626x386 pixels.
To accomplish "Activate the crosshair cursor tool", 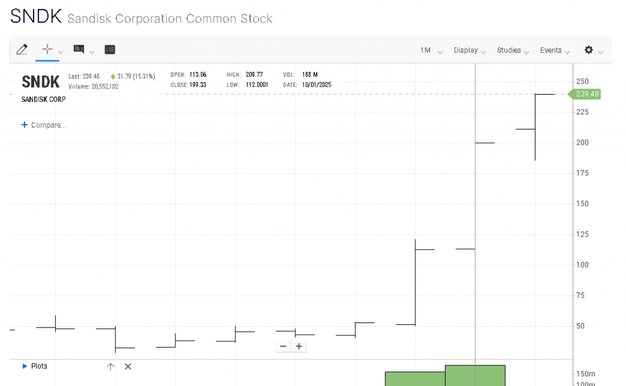I will tap(47, 49).
